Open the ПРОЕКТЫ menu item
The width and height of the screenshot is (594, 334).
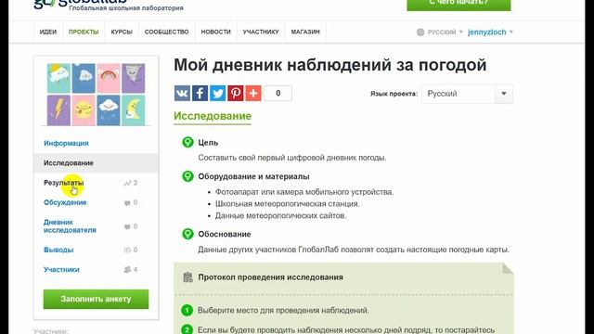(84, 32)
